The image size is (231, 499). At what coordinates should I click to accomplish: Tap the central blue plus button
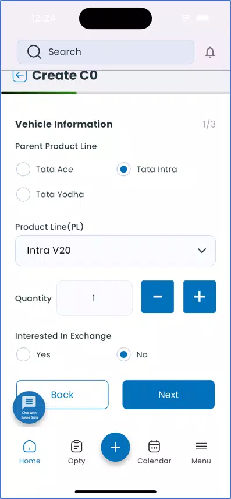(115, 447)
